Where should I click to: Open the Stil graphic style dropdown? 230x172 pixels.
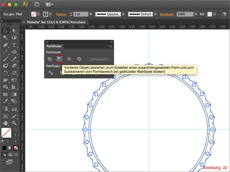pos(214,14)
